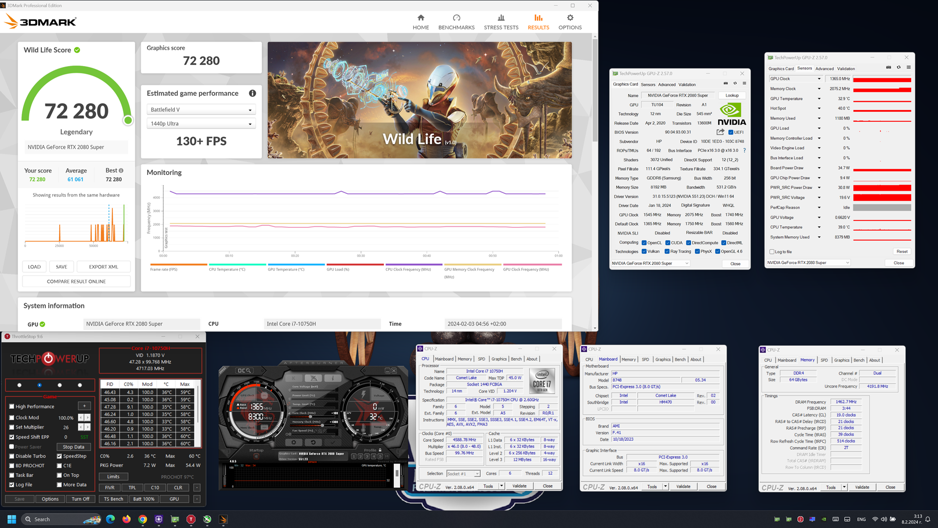Select Afterburner profile slot 1
Screen dimensions: 938x528
(354, 456)
